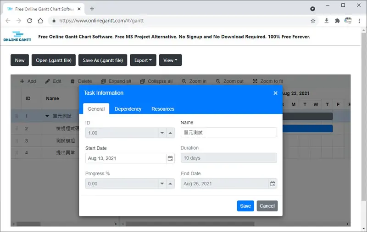Image resolution: width=367 pixels, height=232 pixels.
Task: Open the browser downloads icon
Action: click(326, 21)
